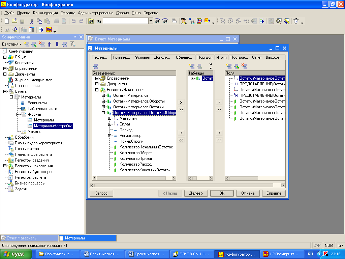The image size is (345, 259).
Task: Switch to the Порядок tab
Action: (x=205, y=57)
